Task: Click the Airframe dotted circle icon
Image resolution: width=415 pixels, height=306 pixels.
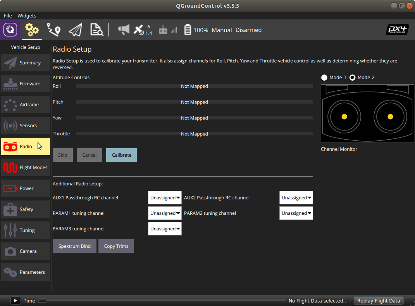Action: 10,105
